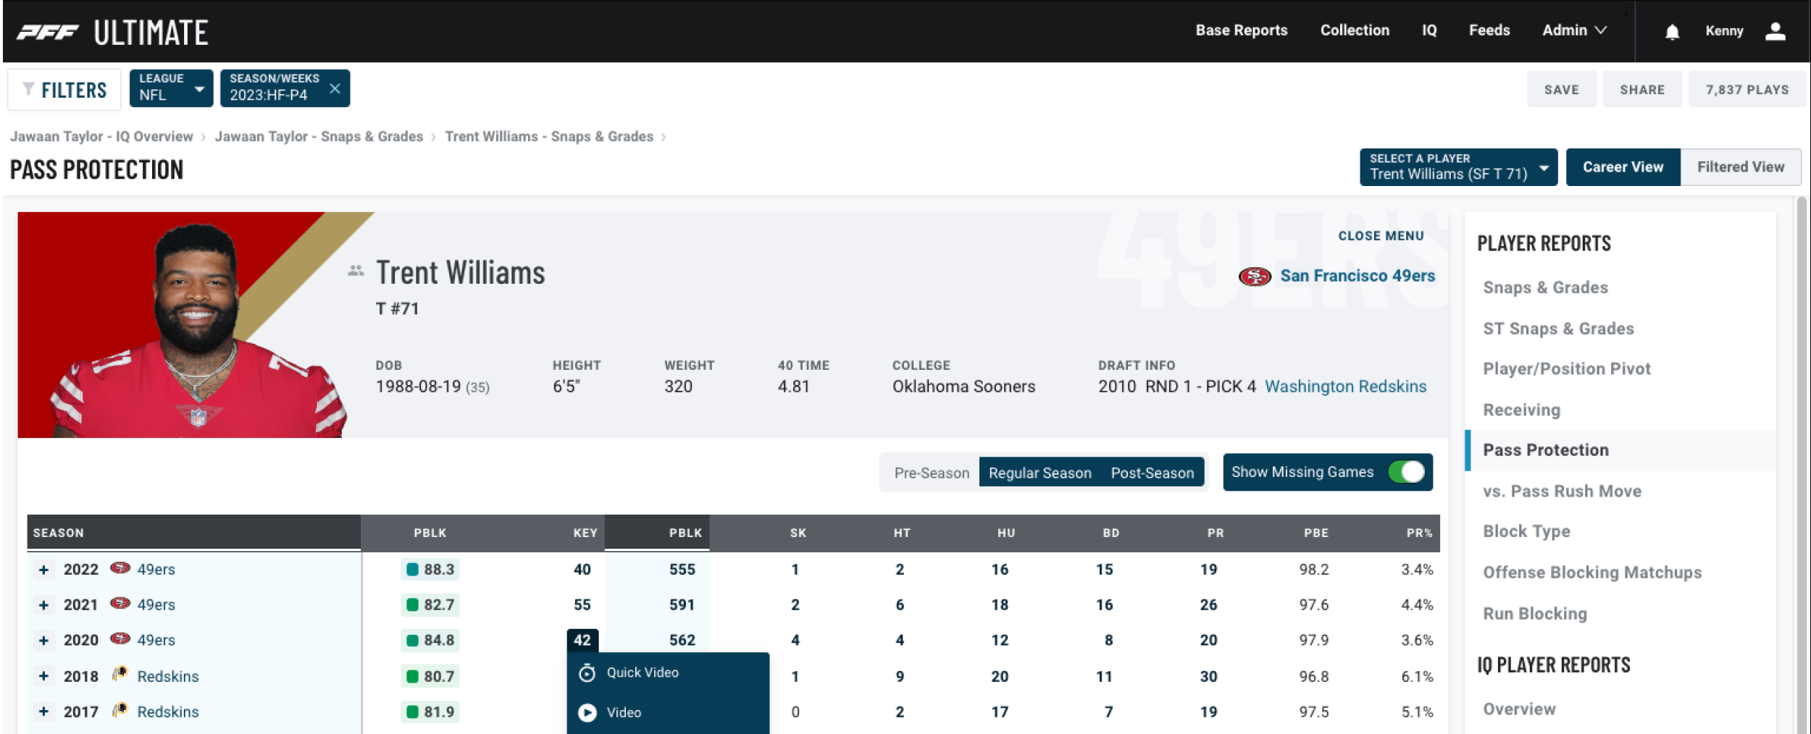Remove the 2023:HF-P4 season filter chip
Image resolution: width=1811 pixels, height=734 pixels.
click(335, 88)
